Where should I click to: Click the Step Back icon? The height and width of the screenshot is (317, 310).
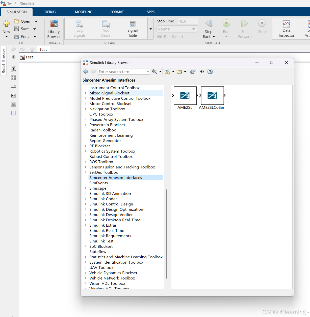click(209, 23)
